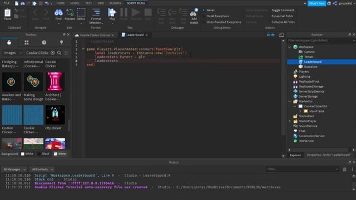
Task: Expand the MainFrame node
Action: (300, 111)
